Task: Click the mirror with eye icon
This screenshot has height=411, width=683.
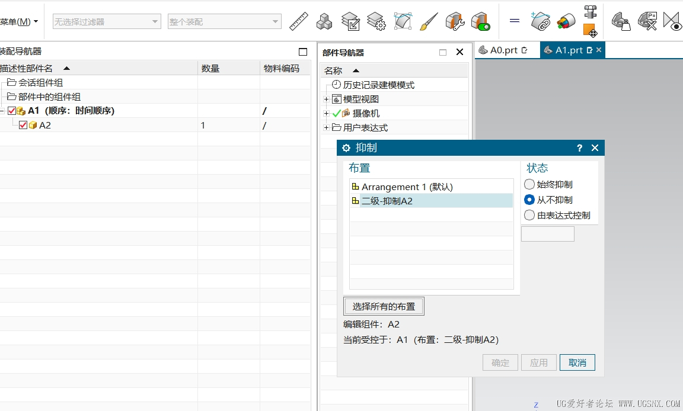Action: click(x=672, y=21)
